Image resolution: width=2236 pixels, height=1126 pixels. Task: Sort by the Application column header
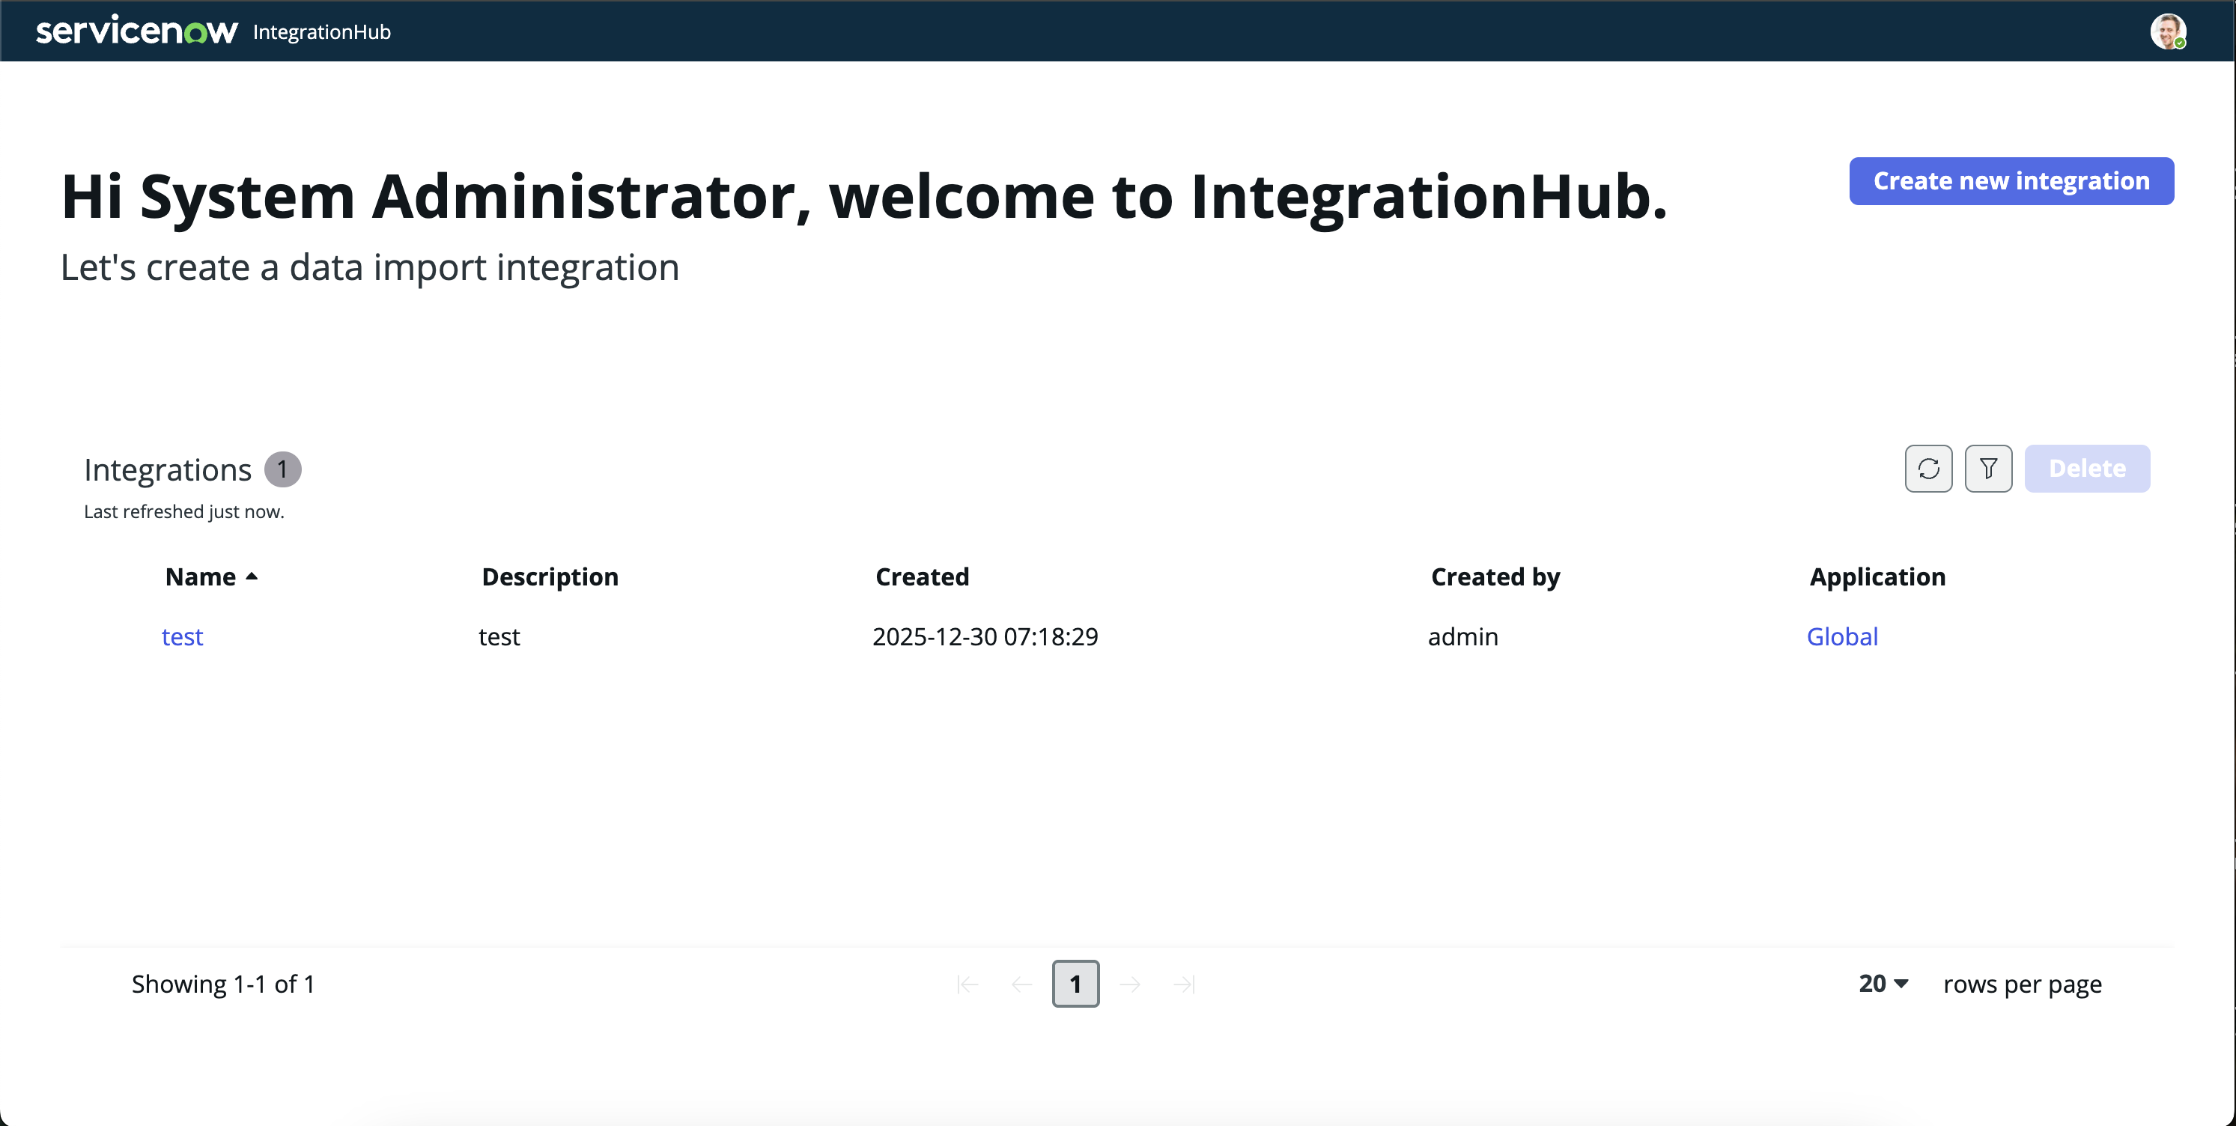point(1877,576)
